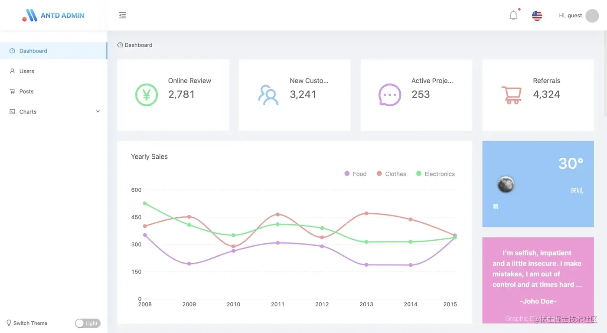The image size is (607, 333).
Task: Click the Posts cart icon in sidebar
Action: coord(12,91)
